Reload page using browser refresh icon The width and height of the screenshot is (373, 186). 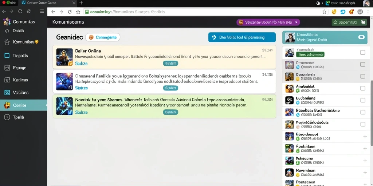[x=70, y=12]
